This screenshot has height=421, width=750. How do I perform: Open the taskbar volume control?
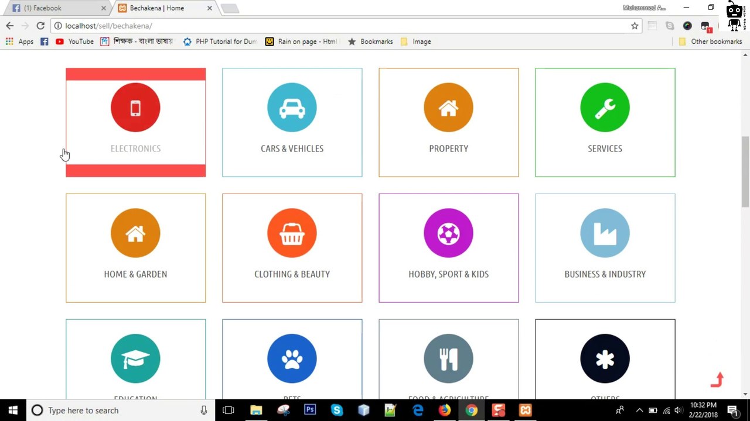[x=678, y=410]
